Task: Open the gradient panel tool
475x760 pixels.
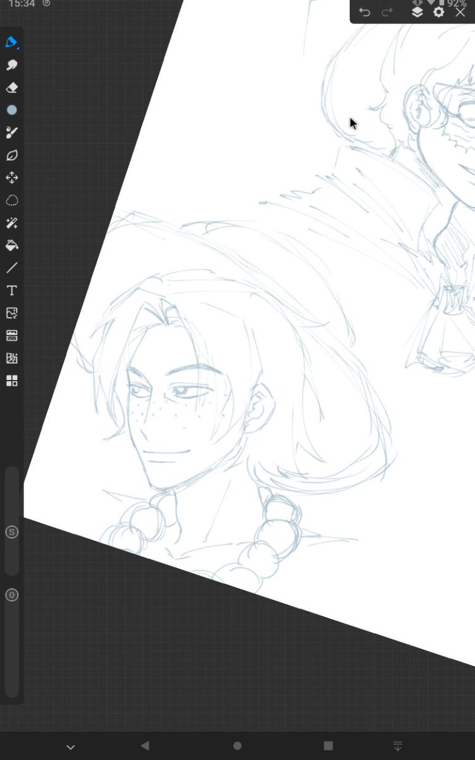Action: click(x=11, y=336)
